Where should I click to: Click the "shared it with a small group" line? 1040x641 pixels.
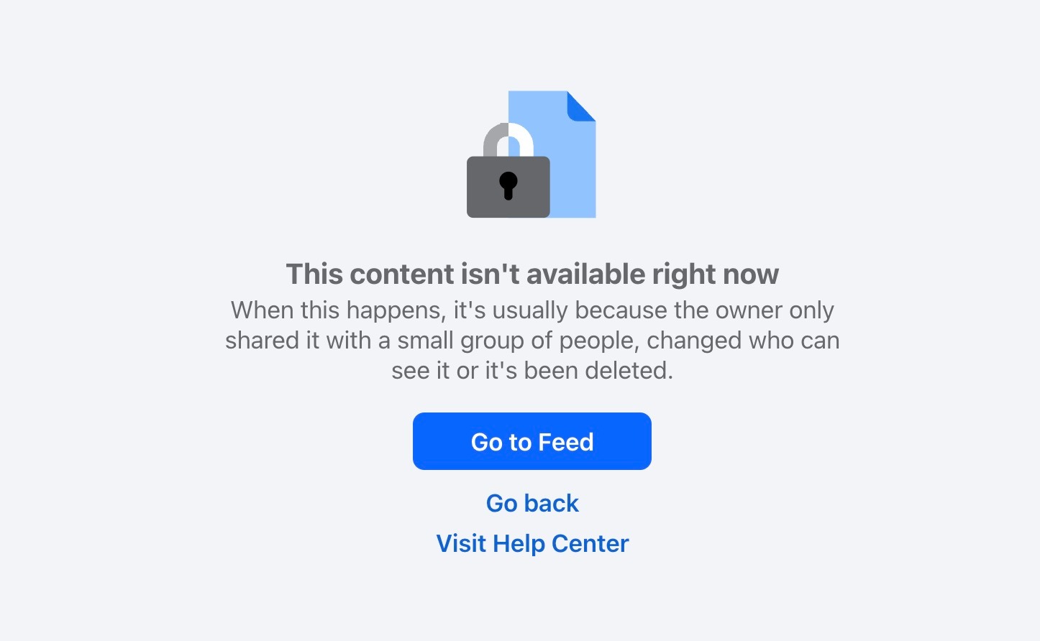(x=532, y=341)
